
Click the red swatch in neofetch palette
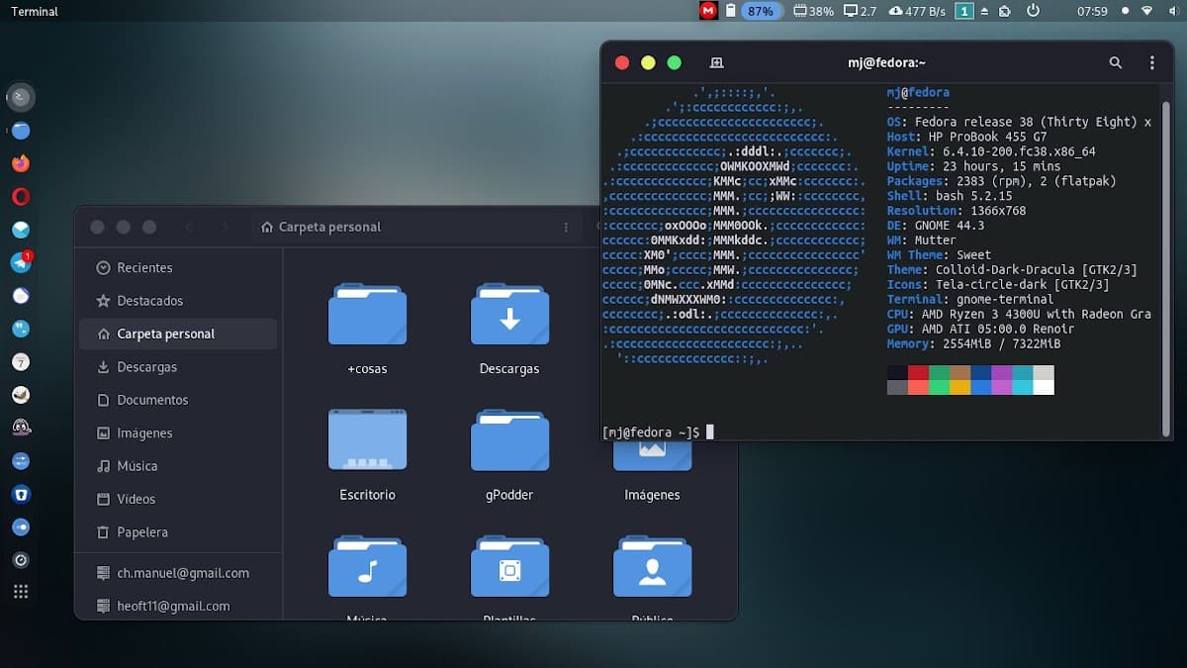tap(918, 372)
